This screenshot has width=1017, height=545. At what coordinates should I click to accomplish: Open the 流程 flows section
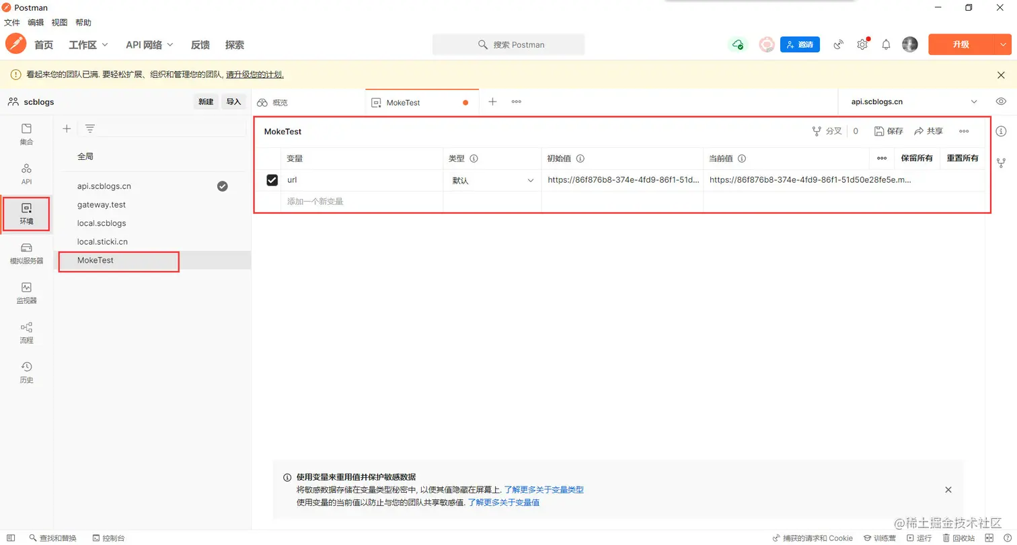[26, 333]
